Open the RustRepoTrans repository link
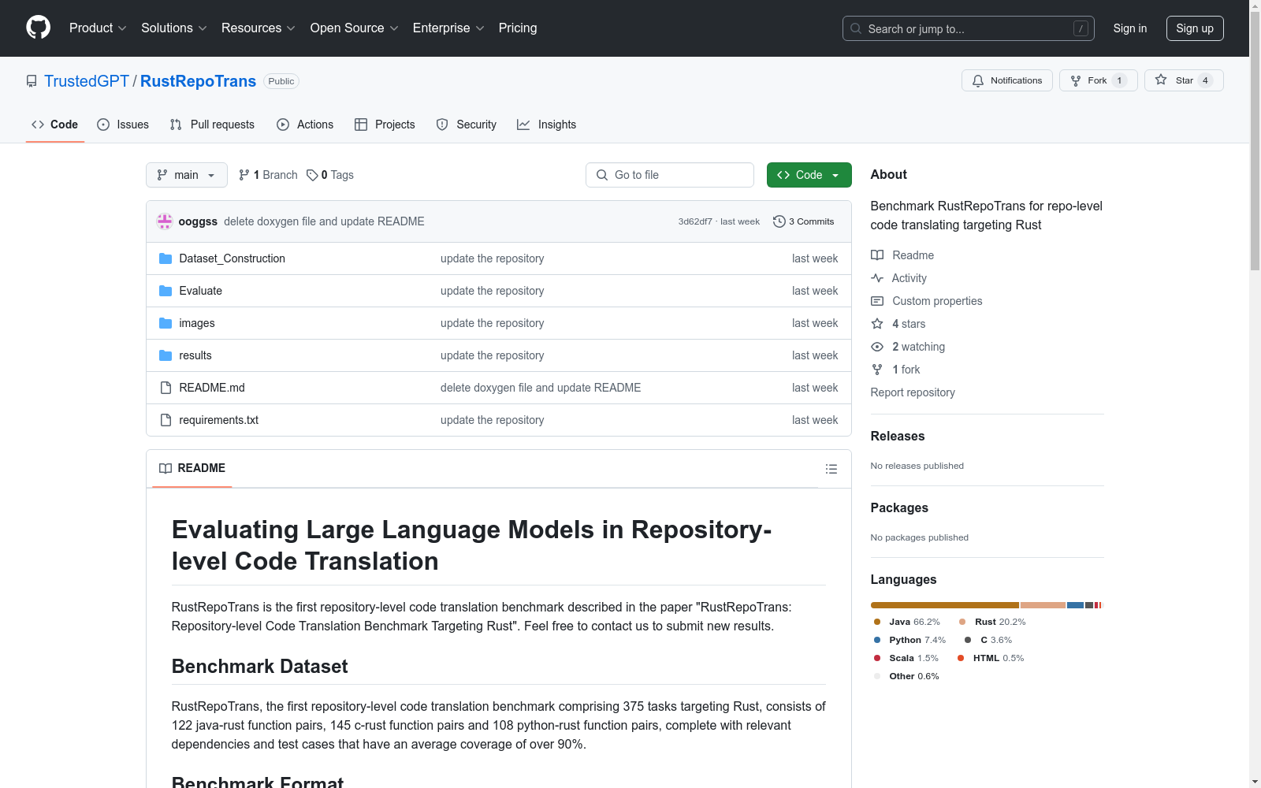This screenshot has height=788, width=1261. tap(198, 81)
